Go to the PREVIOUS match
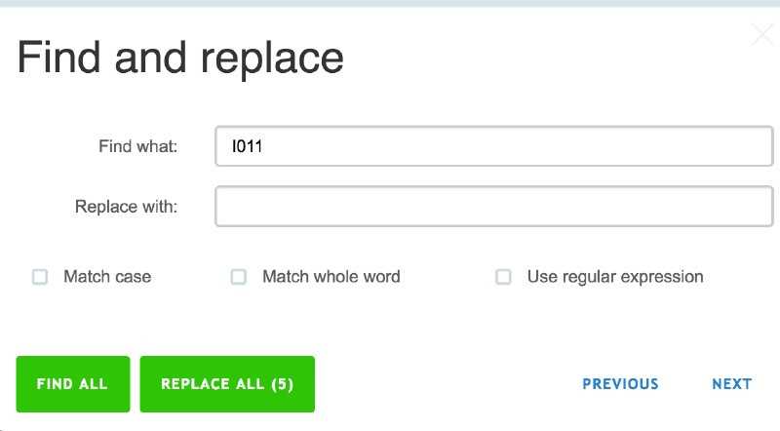The height and width of the screenshot is (431, 780). (620, 384)
